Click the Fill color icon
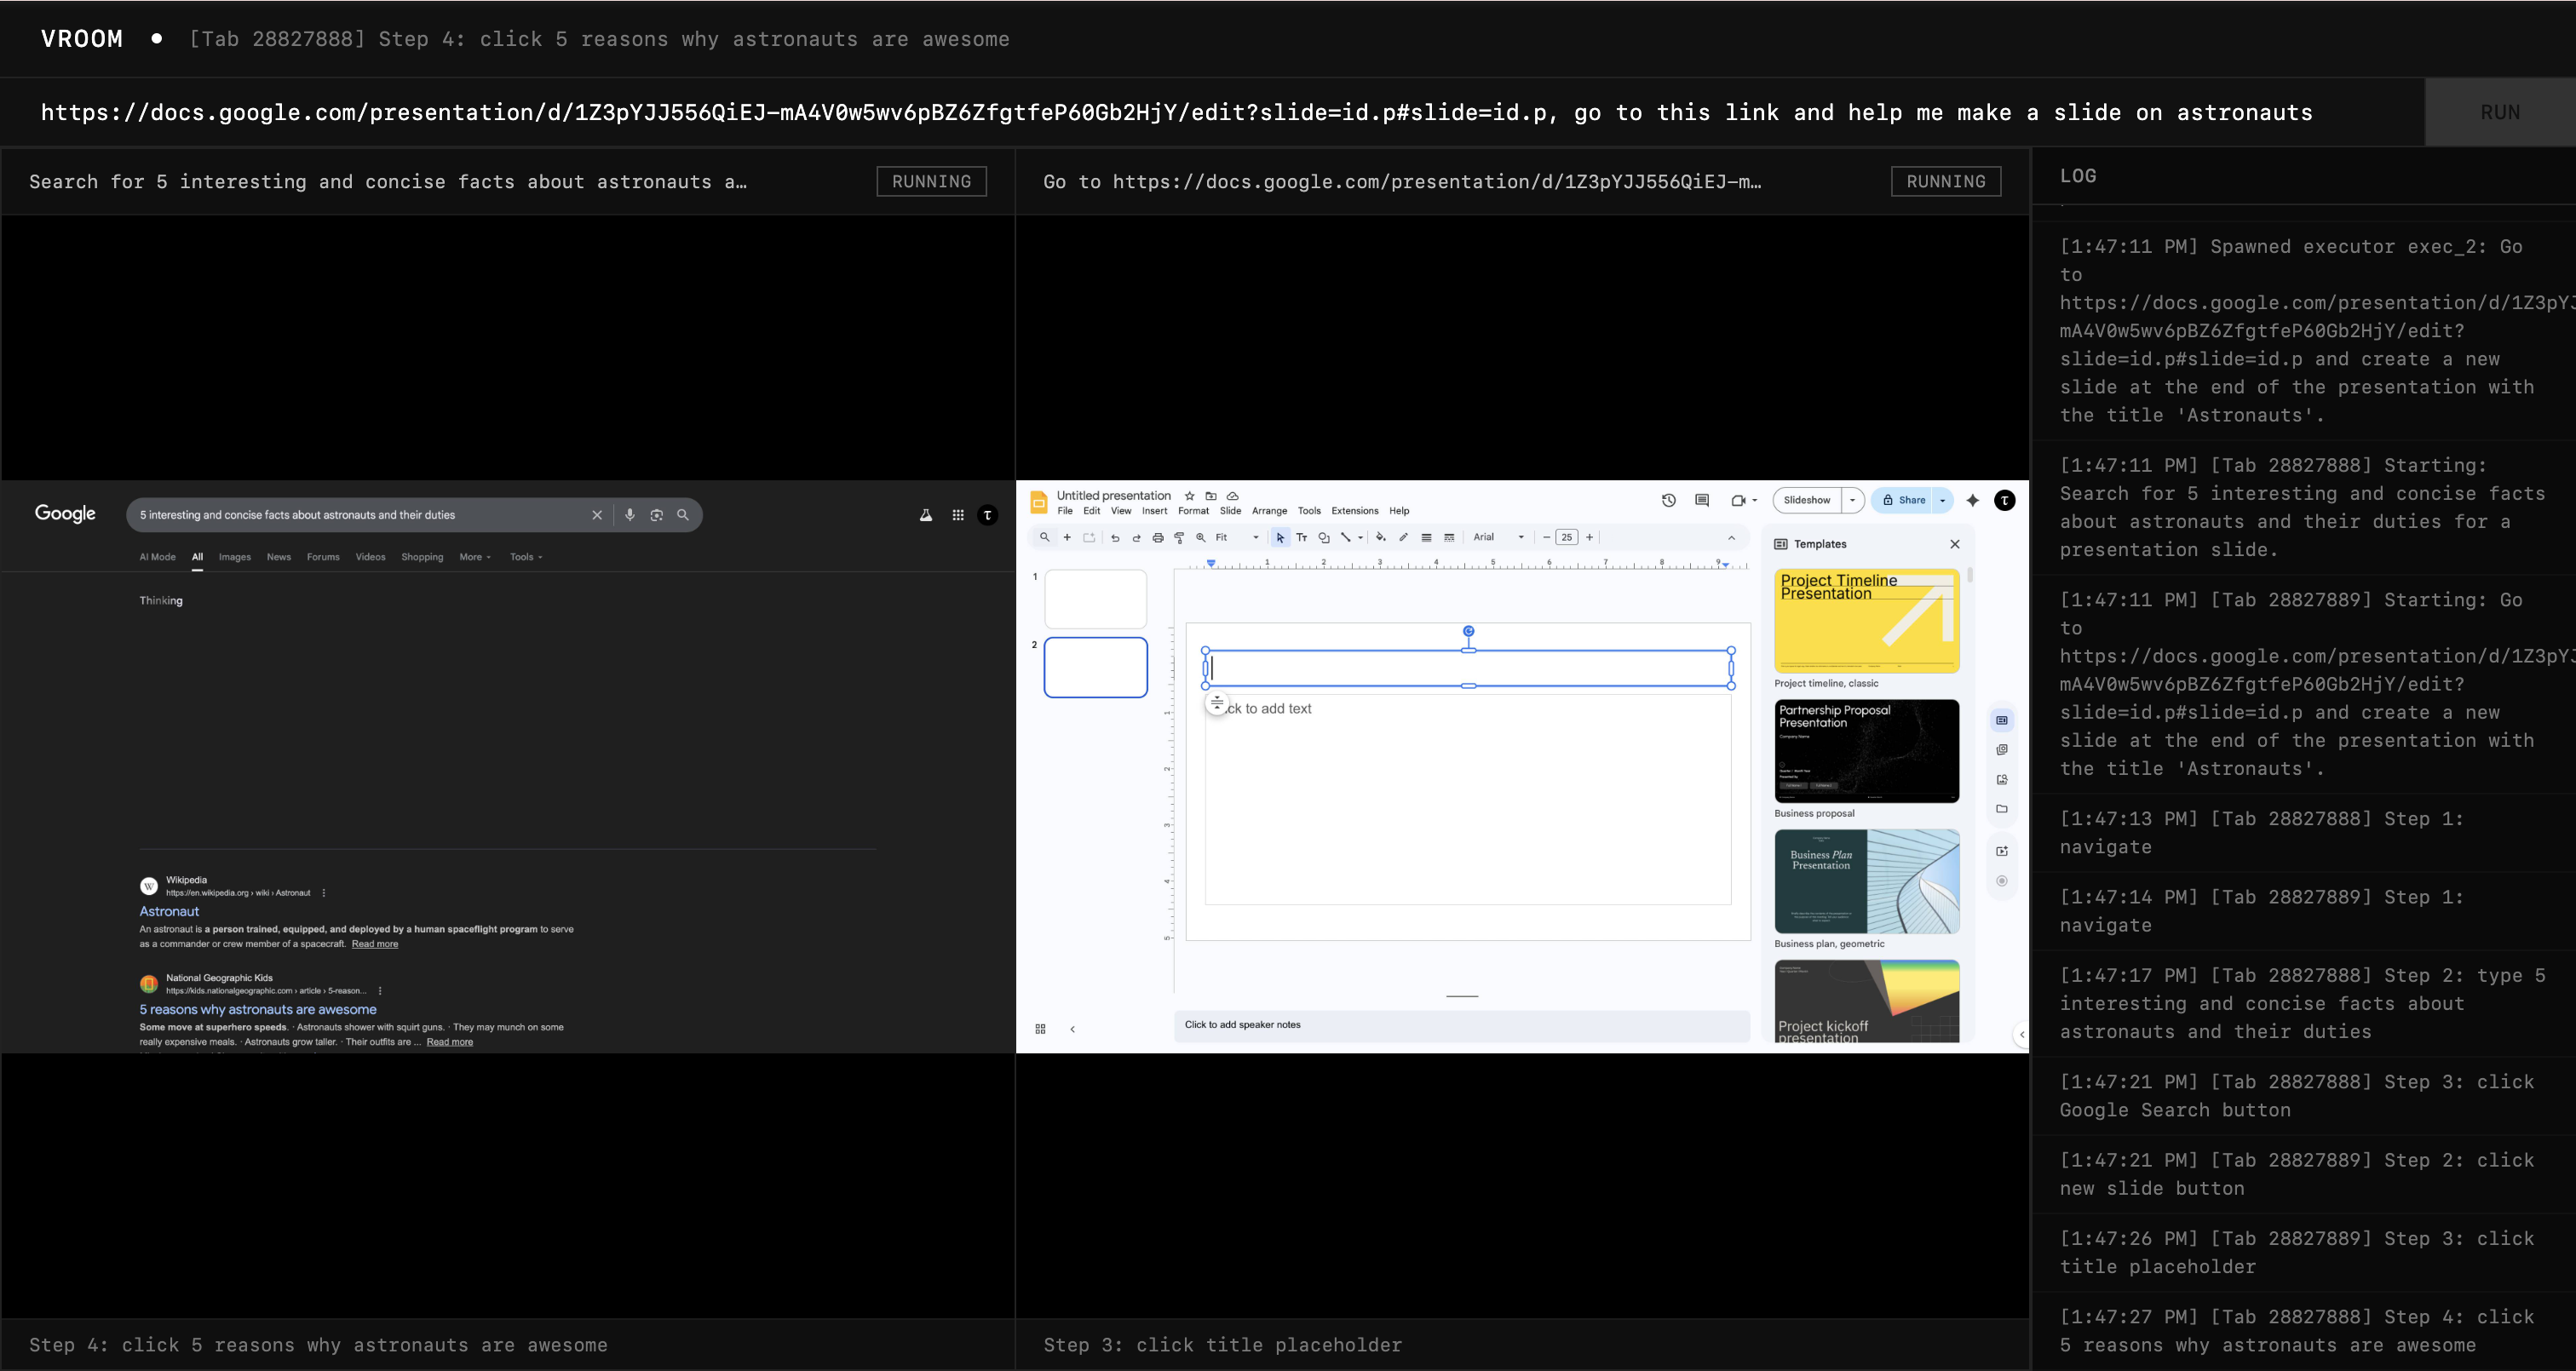This screenshot has width=2576, height=1371. (1381, 537)
